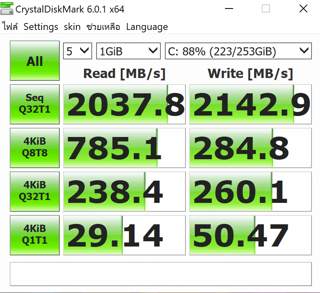This screenshot has height=293, width=320.
Task: Click the Write [MB/s] column header
Action: (251, 74)
